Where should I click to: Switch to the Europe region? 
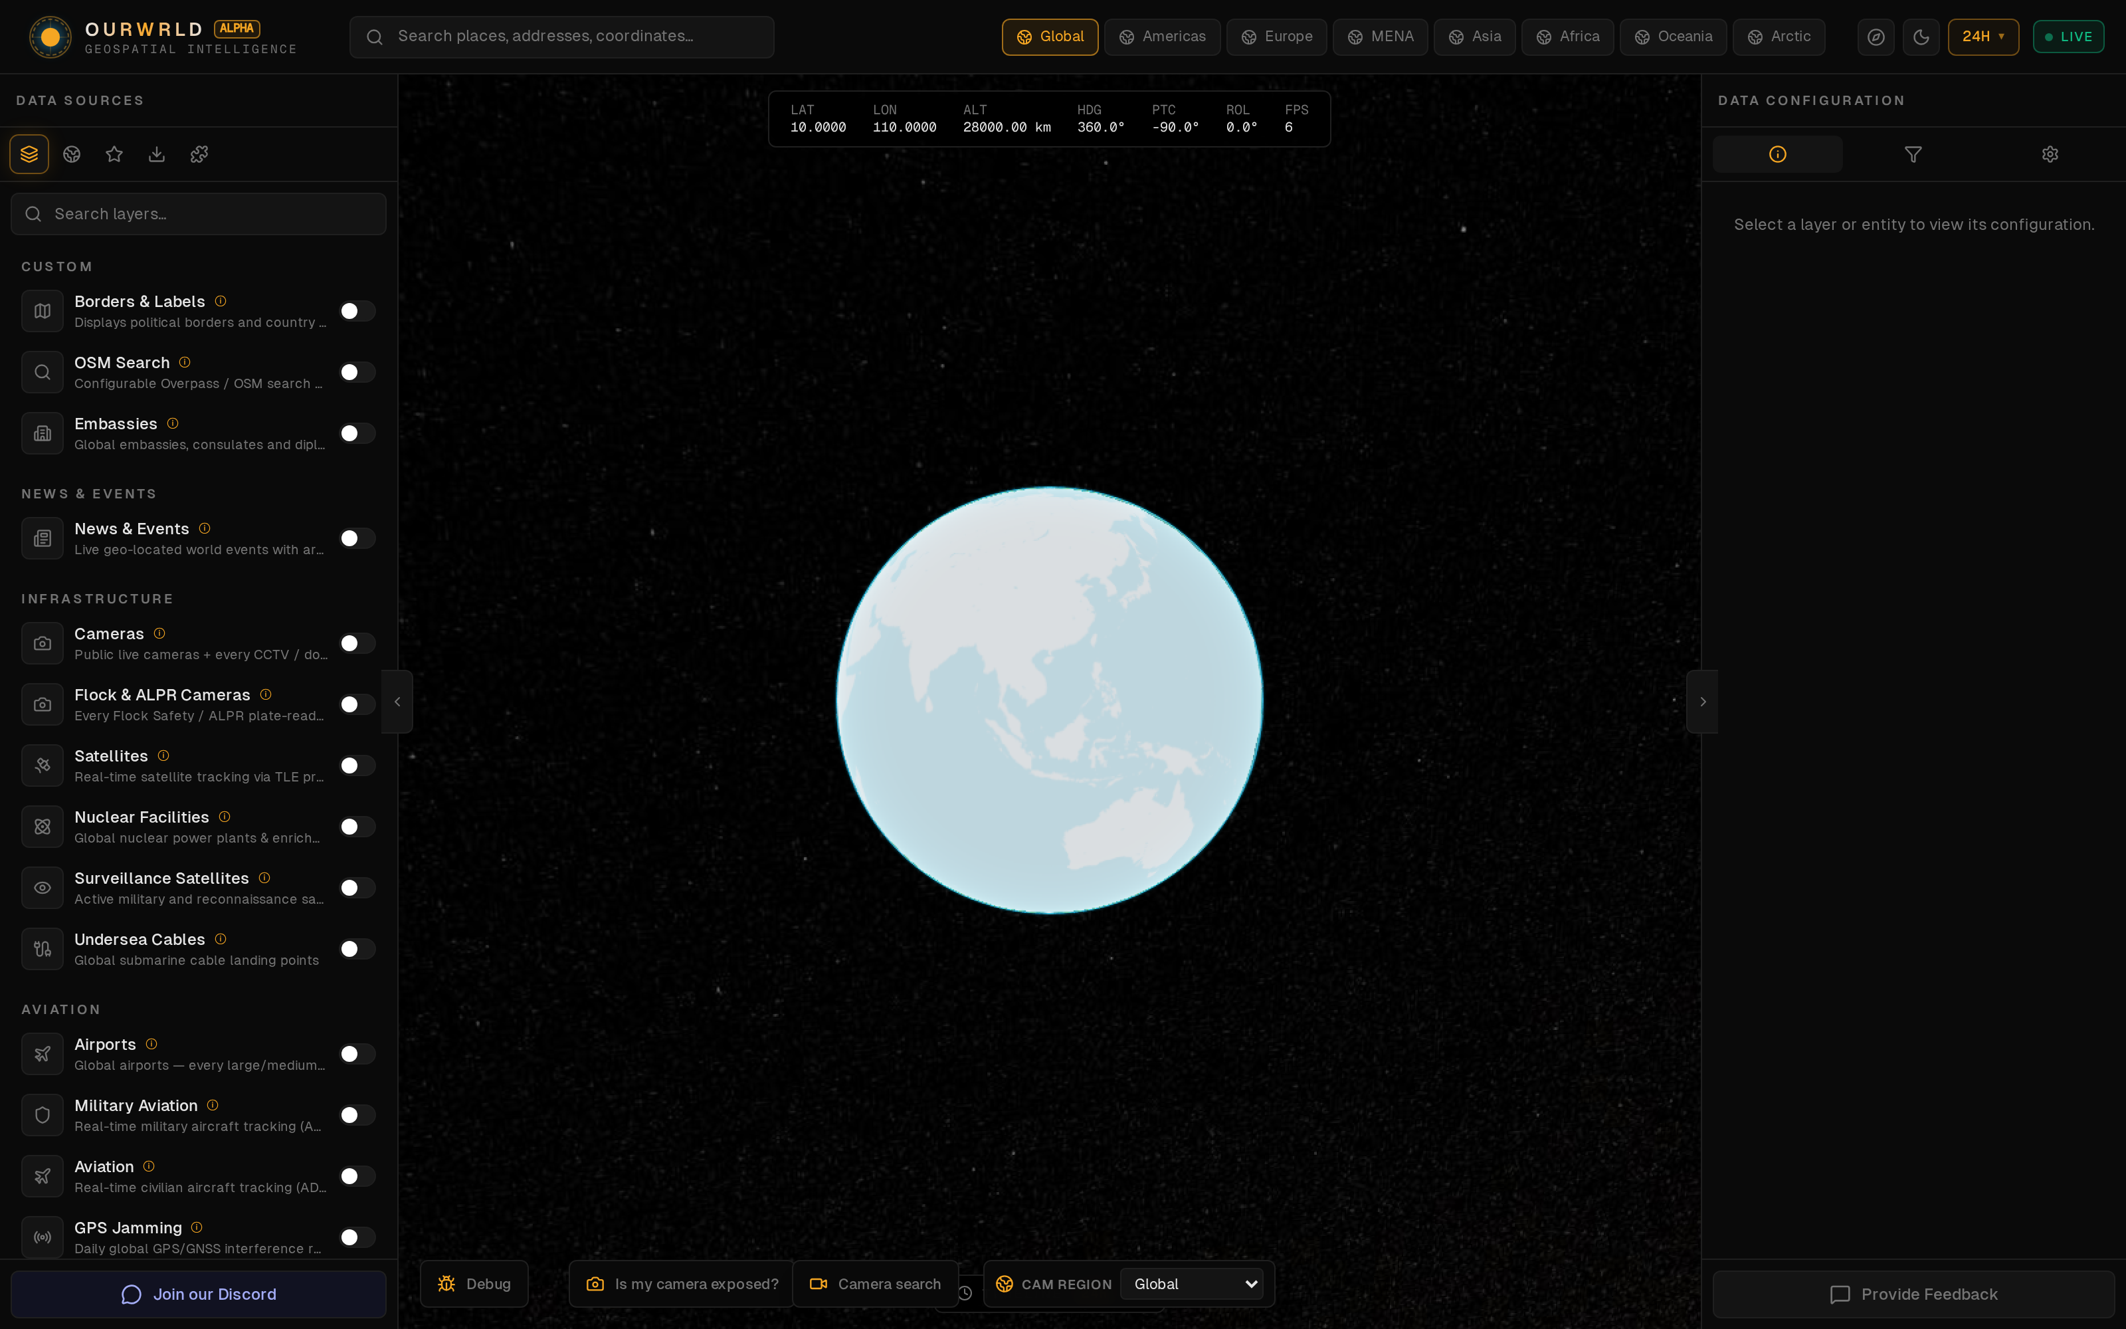pos(1276,37)
